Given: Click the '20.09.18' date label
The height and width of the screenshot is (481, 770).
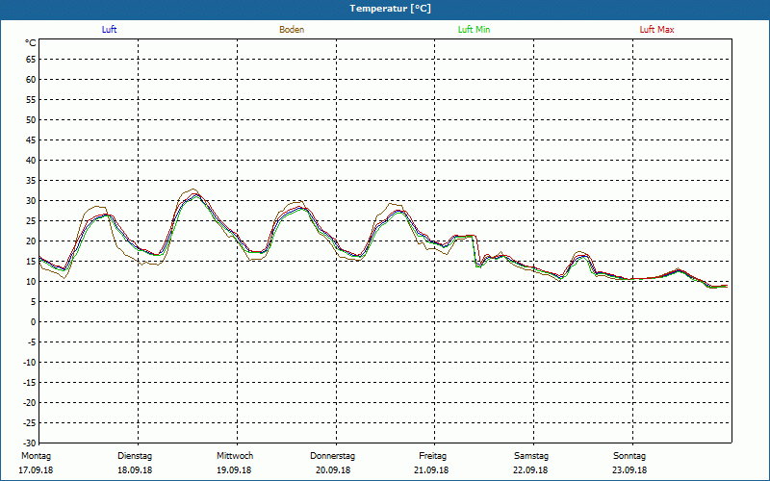Looking at the screenshot, I should (333, 470).
